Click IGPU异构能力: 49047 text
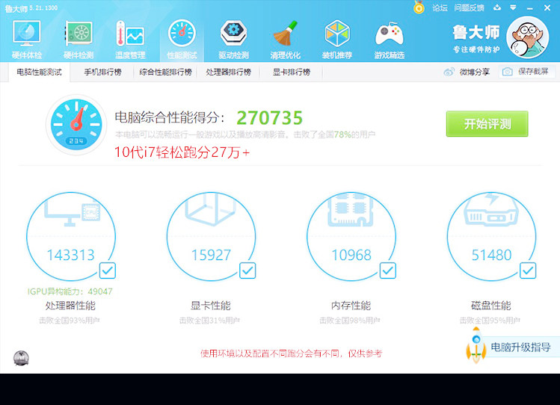The height and width of the screenshot is (405, 560). 70,291
